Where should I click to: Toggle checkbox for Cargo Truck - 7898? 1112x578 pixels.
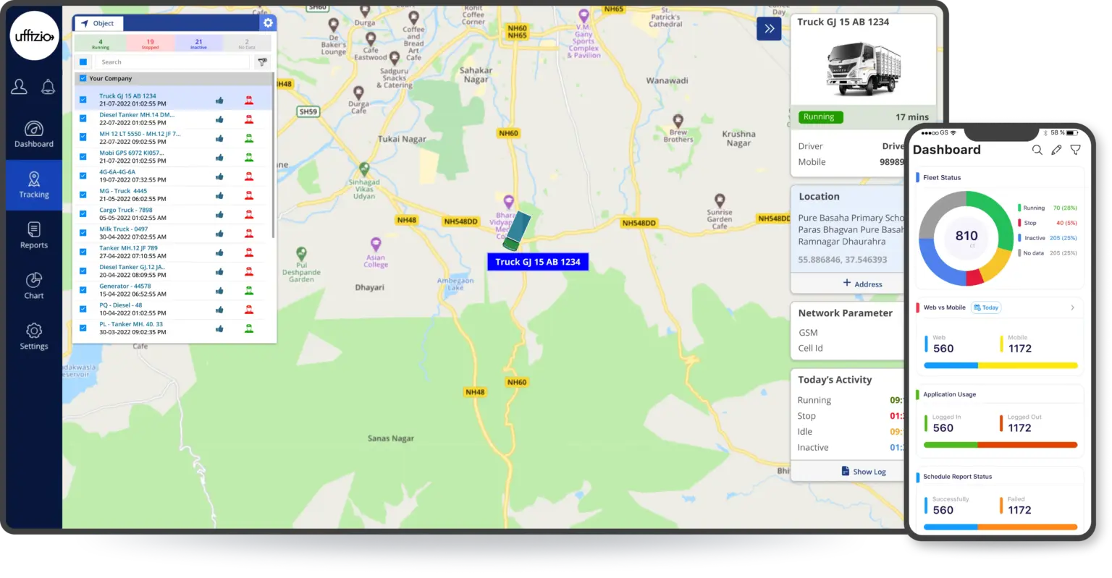[x=83, y=214]
